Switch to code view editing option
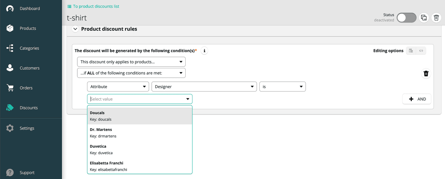The image size is (445, 179). [x=421, y=51]
